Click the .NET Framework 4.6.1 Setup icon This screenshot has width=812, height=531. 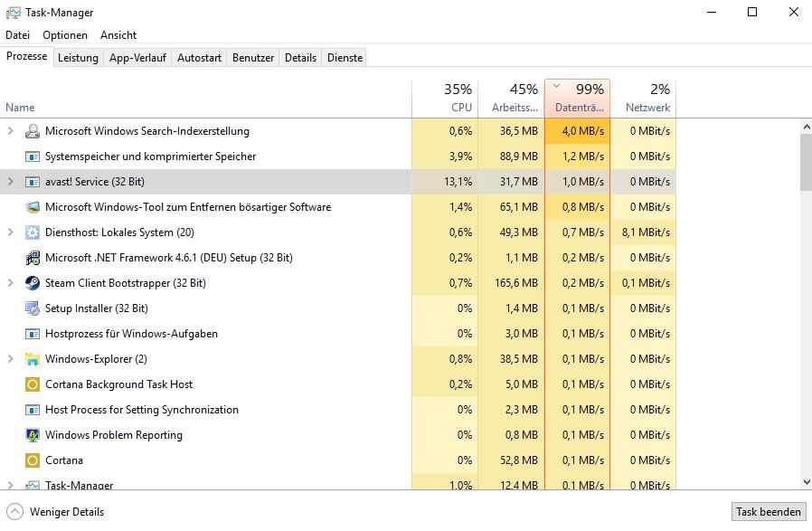point(33,258)
